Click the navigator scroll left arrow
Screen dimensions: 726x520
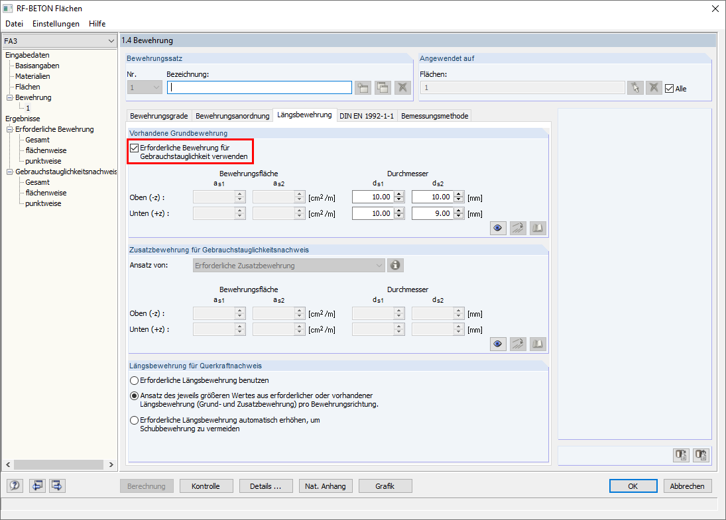point(8,464)
